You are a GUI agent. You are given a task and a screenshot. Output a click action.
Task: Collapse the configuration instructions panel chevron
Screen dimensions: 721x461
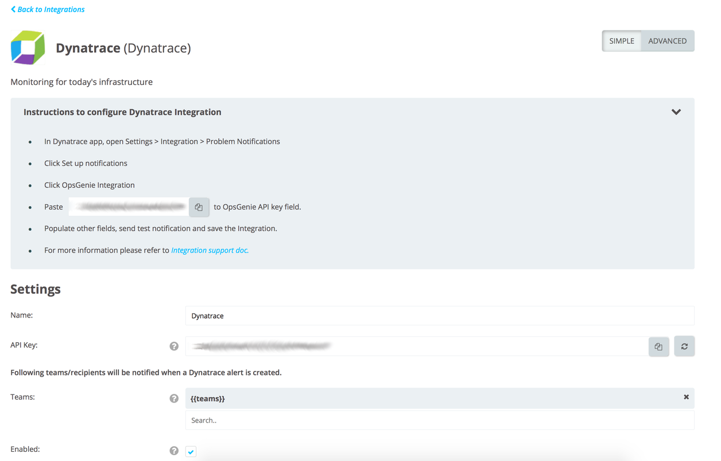[676, 112]
